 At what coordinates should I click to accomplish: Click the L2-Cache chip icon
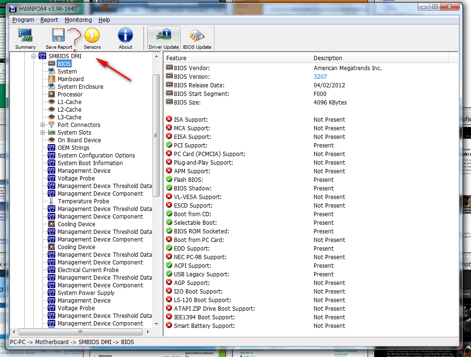pyautogui.click(x=51, y=109)
